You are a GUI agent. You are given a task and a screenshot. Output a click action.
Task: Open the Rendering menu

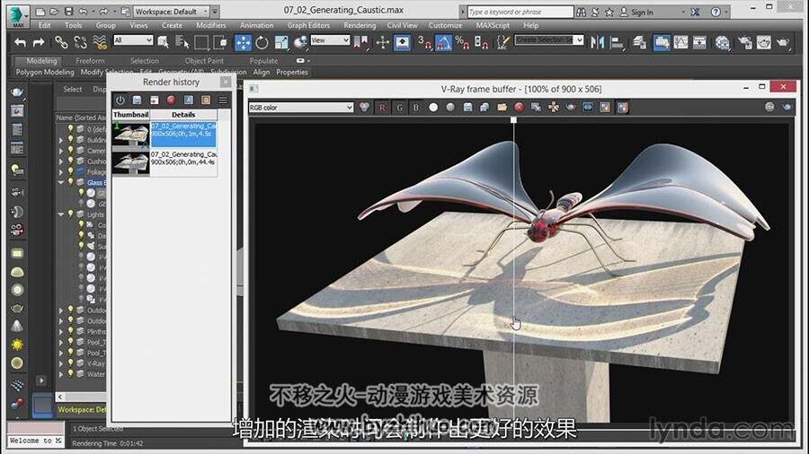pos(360,25)
